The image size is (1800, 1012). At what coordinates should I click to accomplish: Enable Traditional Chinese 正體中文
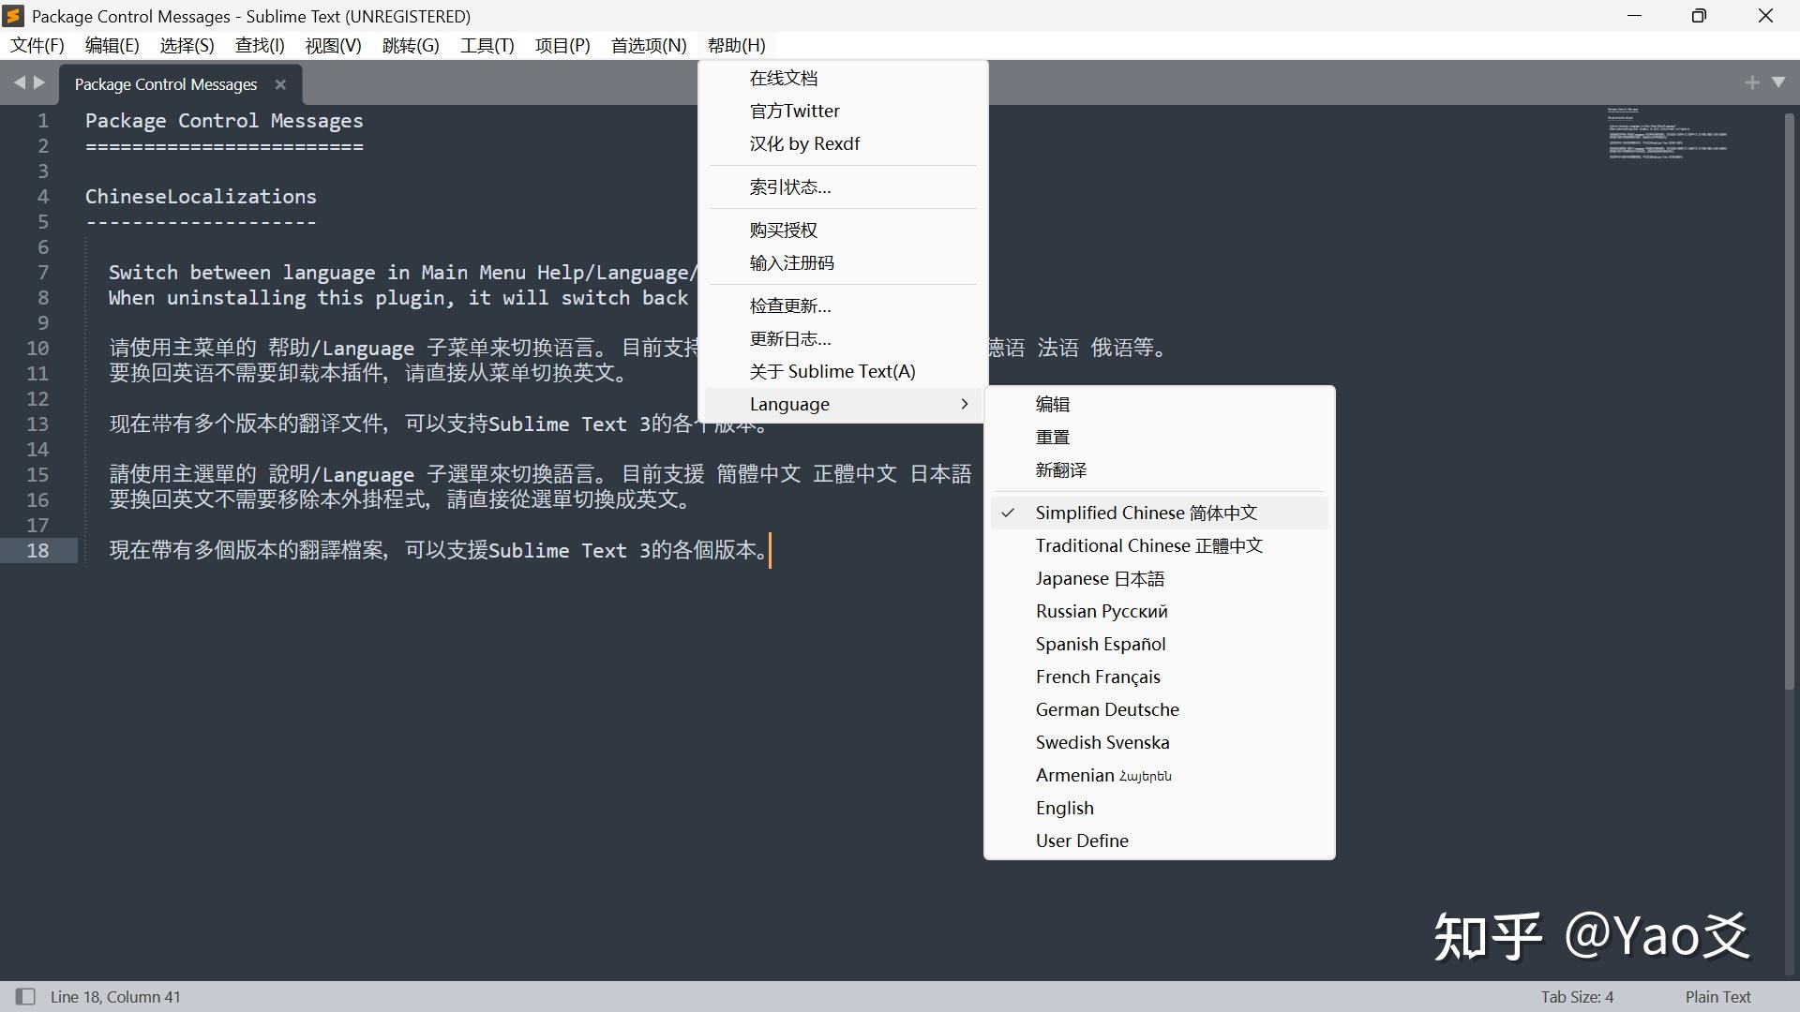click(x=1148, y=544)
